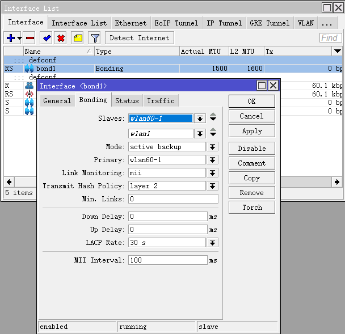Image resolution: width=345 pixels, height=334 pixels.
Task: Switch to the Status tab
Action: click(x=127, y=100)
